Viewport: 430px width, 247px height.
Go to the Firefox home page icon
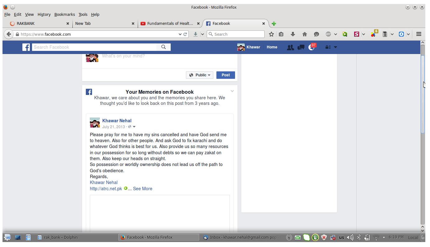pyautogui.click(x=305, y=34)
